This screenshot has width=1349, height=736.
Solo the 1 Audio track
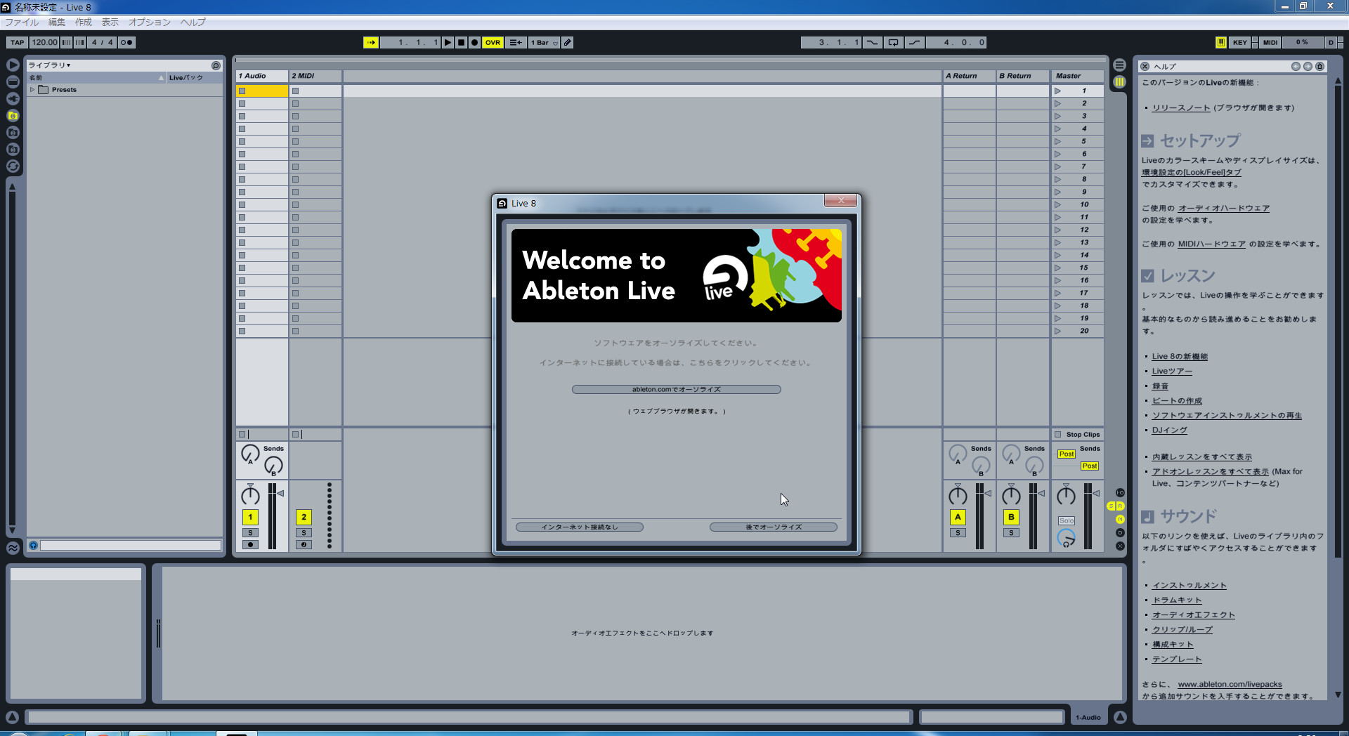pos(250,533)
